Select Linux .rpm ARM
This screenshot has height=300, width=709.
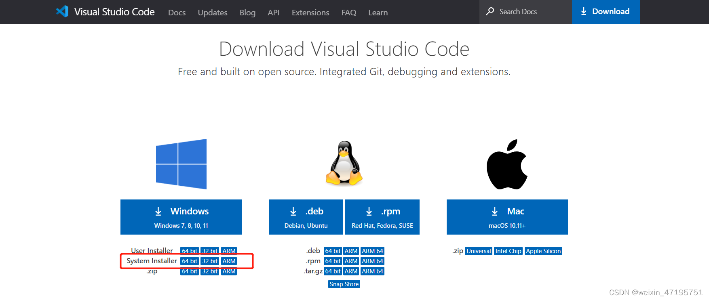pos(351,261)
